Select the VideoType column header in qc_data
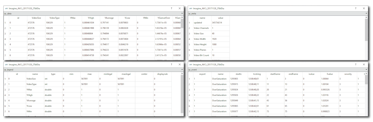 54,18
